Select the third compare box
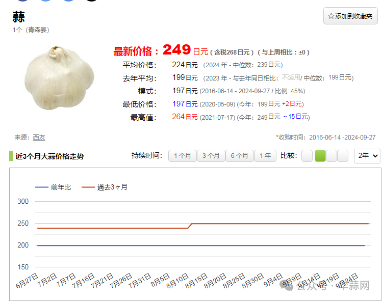 pos(331,156)
